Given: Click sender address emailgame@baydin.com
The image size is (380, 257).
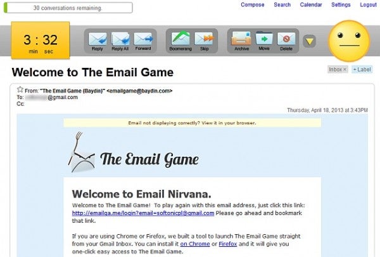Looking at the screenshot, I should click(x=139, y=91).
